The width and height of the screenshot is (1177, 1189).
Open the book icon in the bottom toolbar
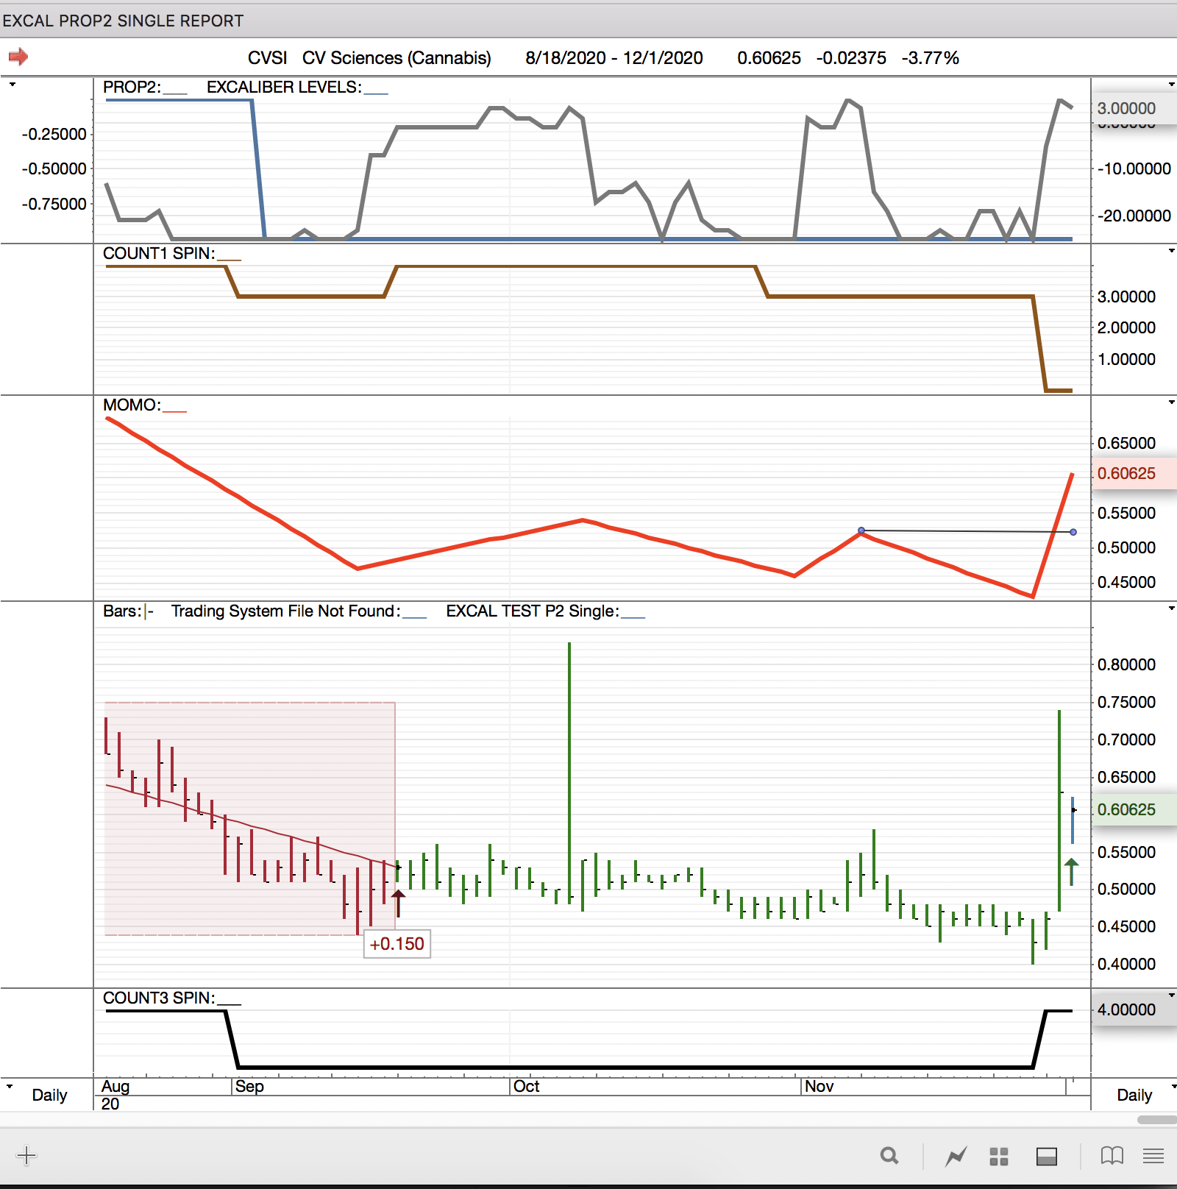click(x=1112, y=1156)
